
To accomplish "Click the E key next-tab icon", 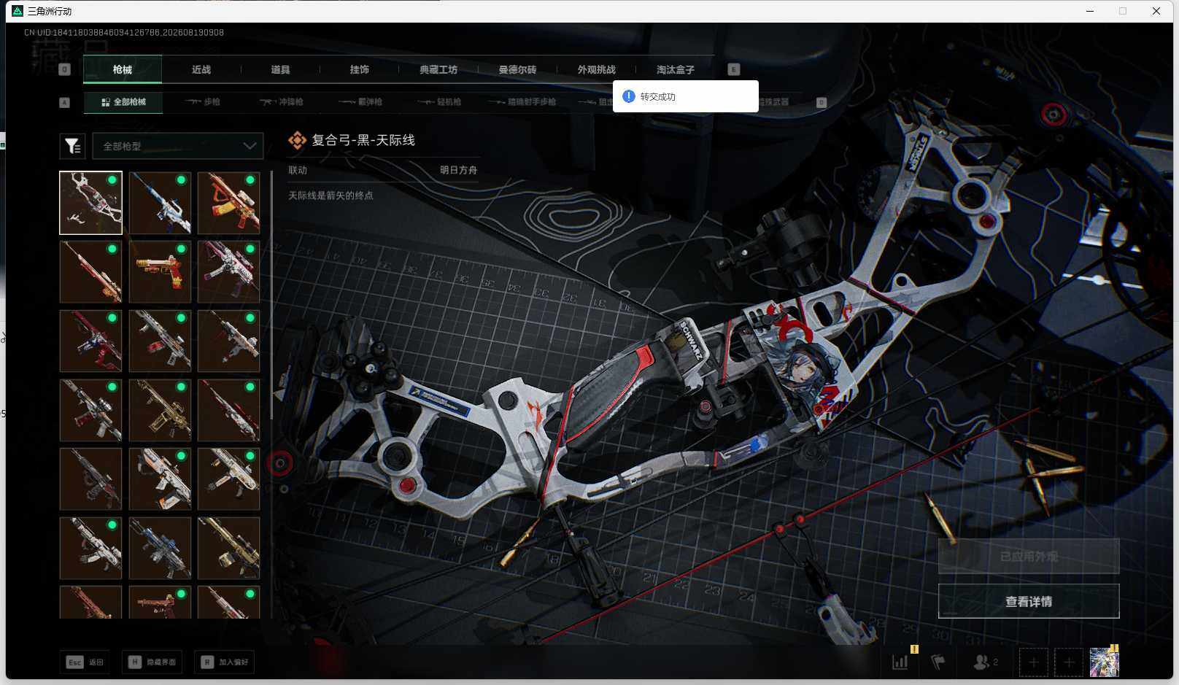I will pos(734,69).
